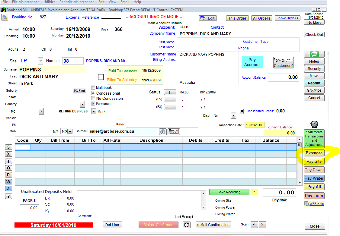The width and height of the screenshot is (340, 236).
Task: Click the Statements Transactions and Adjustments button
Action: pos(314,138)
